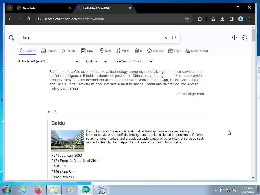Open SearXNG preferences gear icon
Viewport: 260px width, 195px height.
coord(244,38)
